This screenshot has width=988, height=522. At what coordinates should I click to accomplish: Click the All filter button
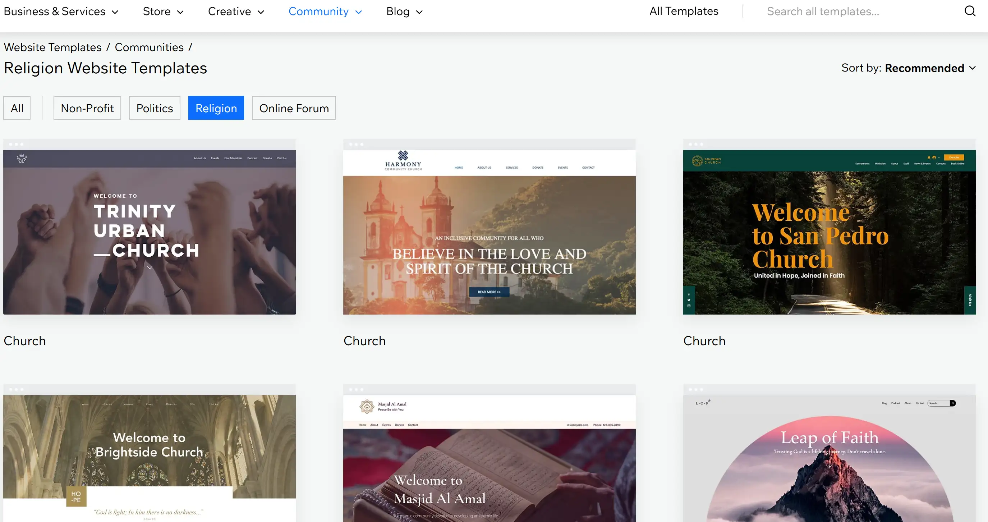(x=17, y=109)
